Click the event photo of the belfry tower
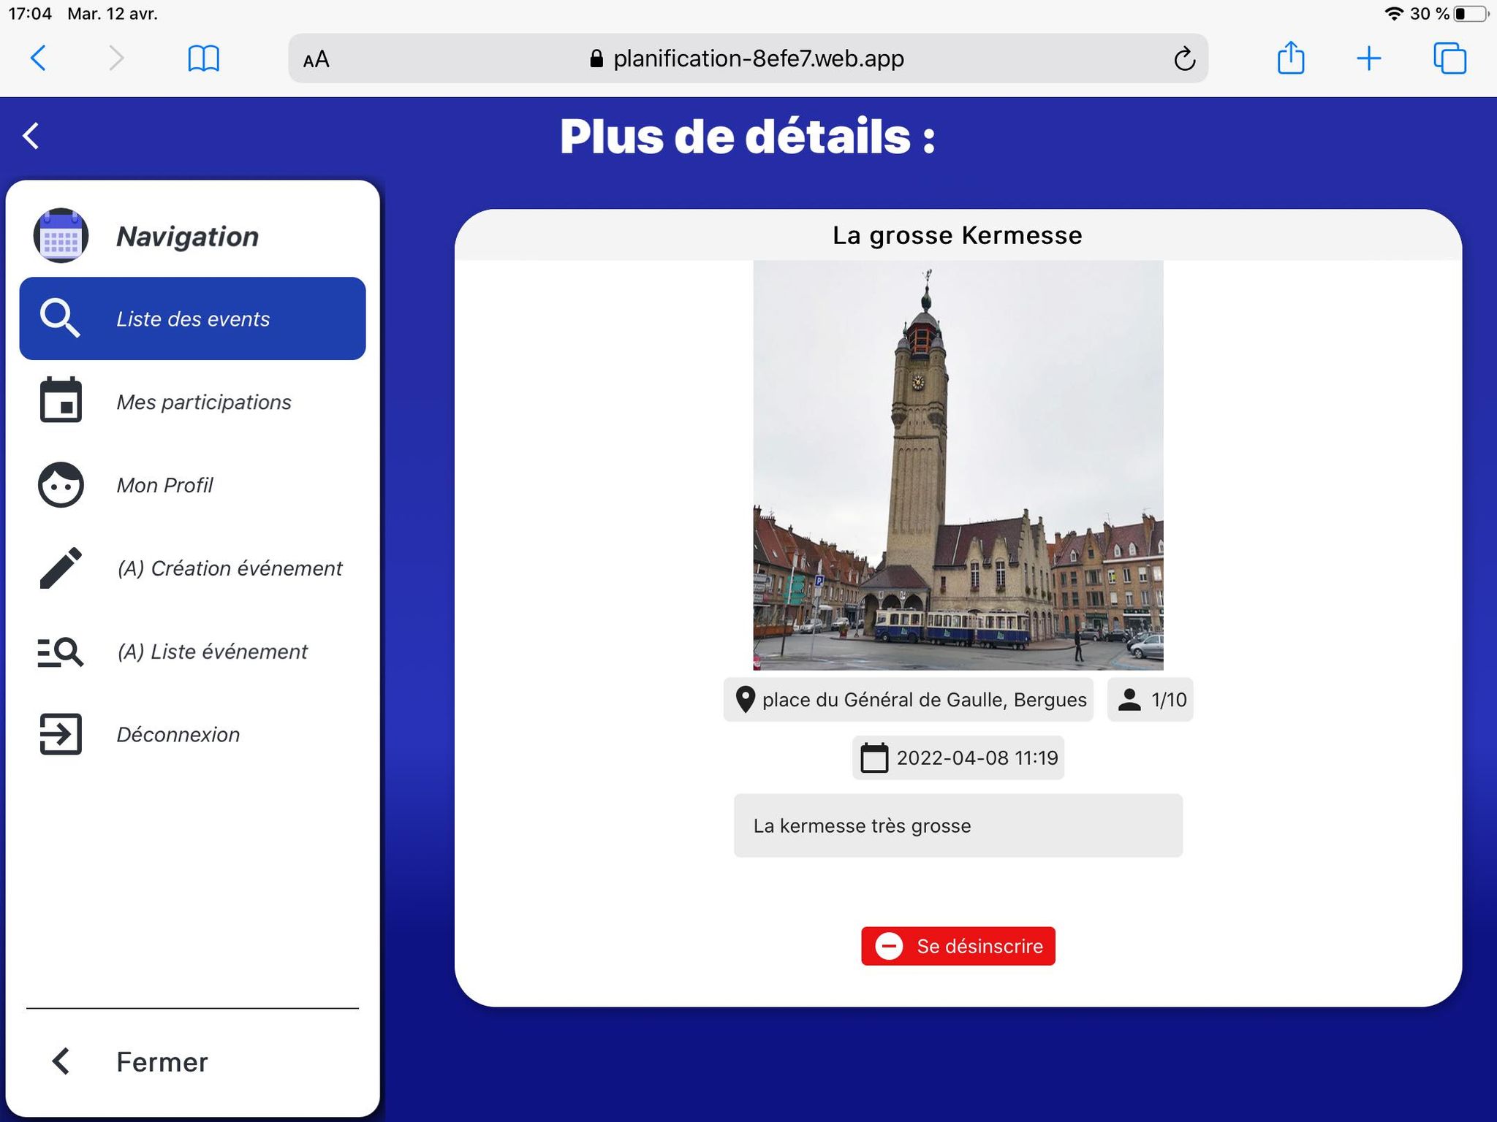Image resolution: width=1497 pixels, height=1122 pixels. (957, 467)
